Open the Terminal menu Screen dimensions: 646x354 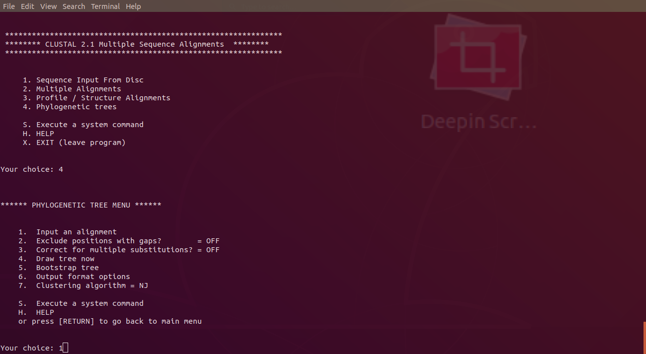click(105, 6)
